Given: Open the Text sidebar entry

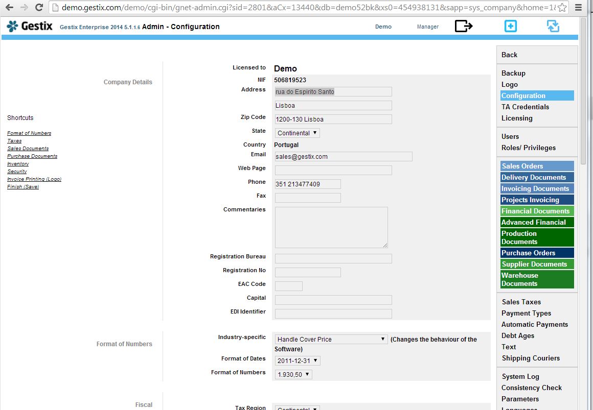Looking at the screenshot, I should point(509,347).
